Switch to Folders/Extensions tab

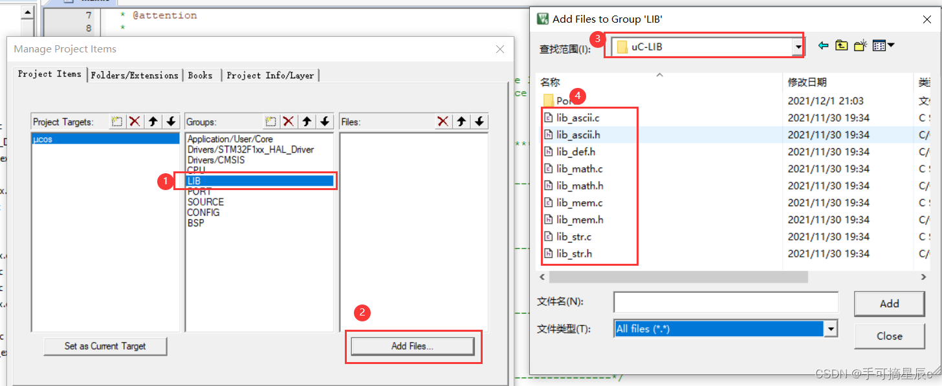point(135,75)
